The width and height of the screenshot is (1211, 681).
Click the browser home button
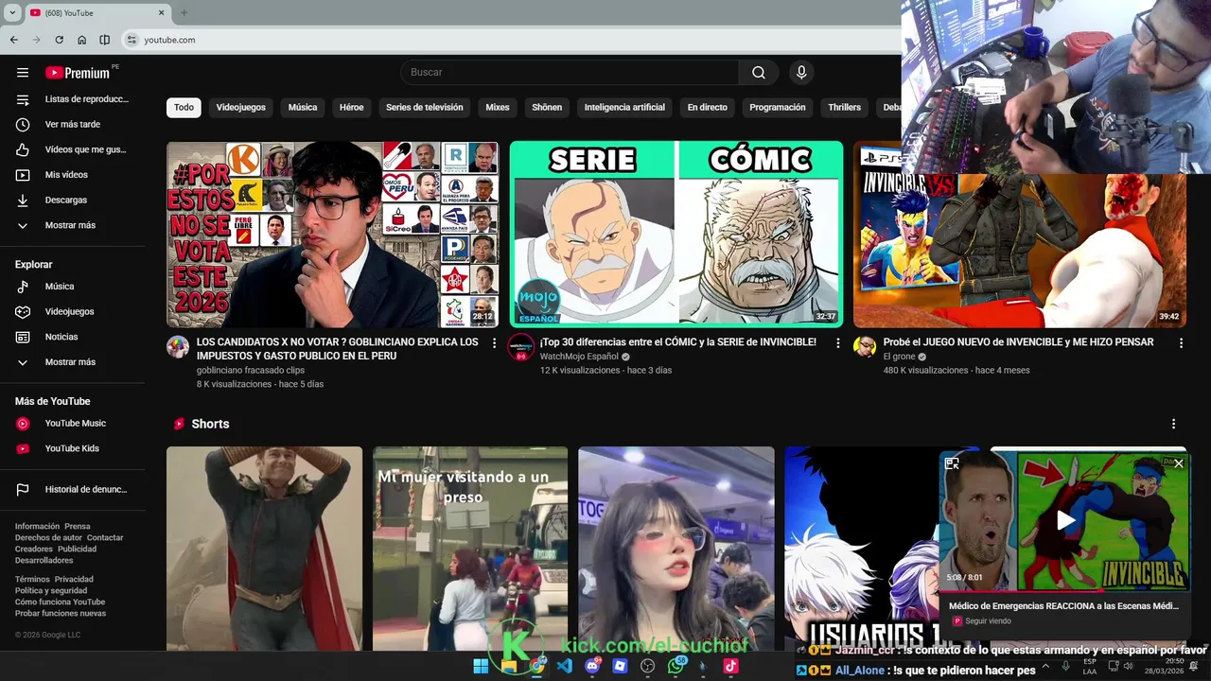coord(82,40)
